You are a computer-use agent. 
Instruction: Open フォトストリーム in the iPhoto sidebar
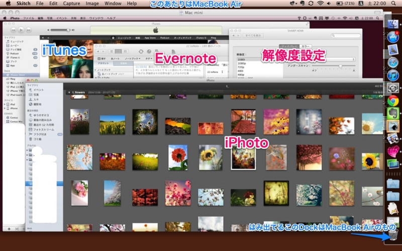tap(41, 130)
